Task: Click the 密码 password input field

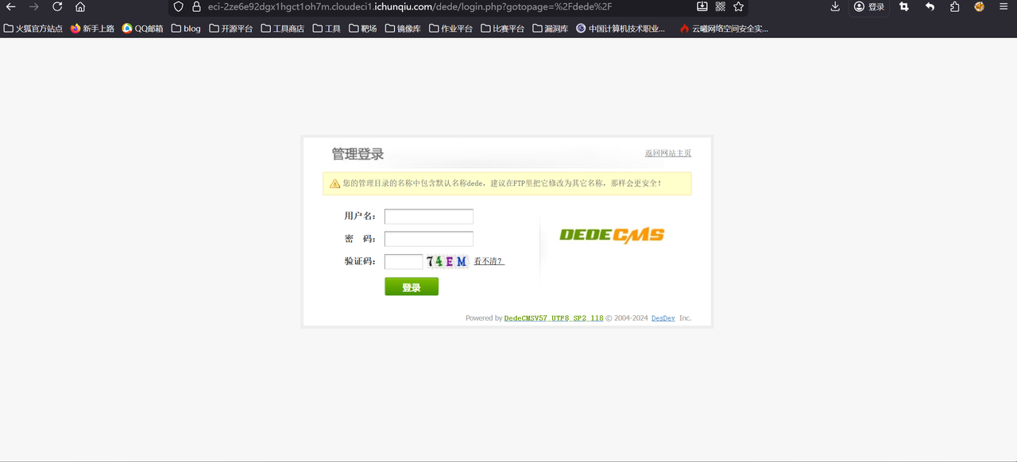Action: [x=429, y=239]
